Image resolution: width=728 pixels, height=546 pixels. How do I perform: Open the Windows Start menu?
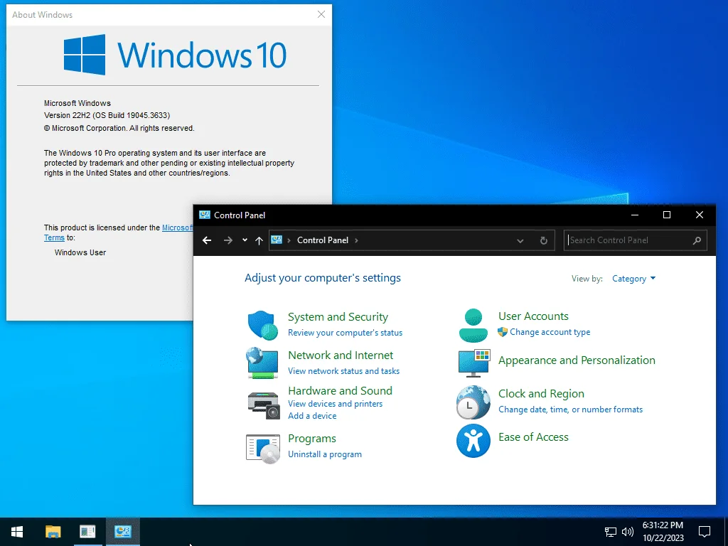(x=17, y=532)
